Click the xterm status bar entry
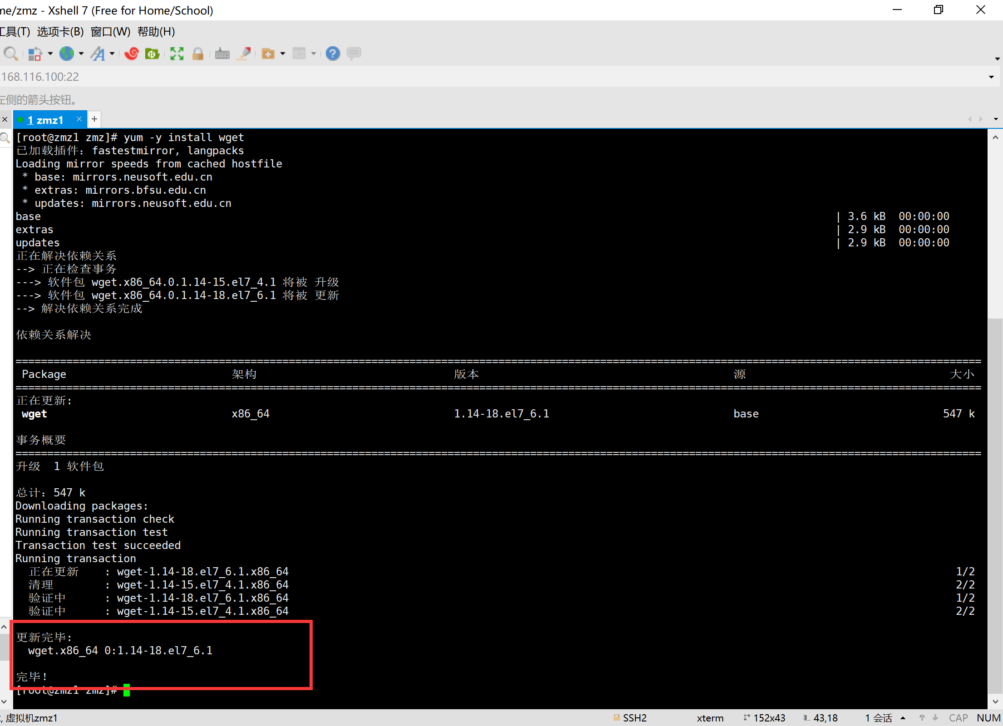The image size is (1003, 726). pyautogui.click(x=710, y=718)
